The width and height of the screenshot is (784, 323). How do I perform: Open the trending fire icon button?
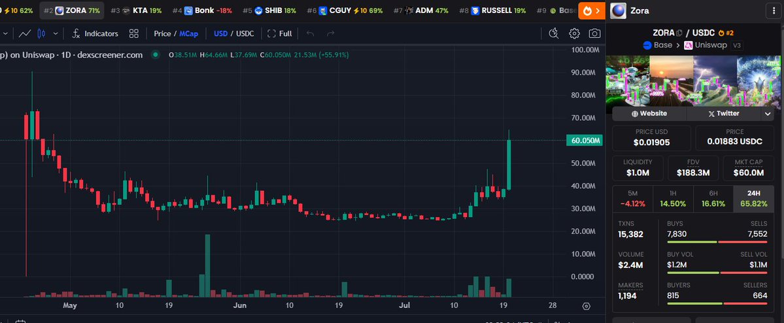(592, 10)
